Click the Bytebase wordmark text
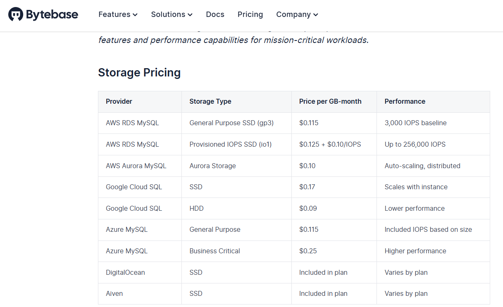 [52, 14]
